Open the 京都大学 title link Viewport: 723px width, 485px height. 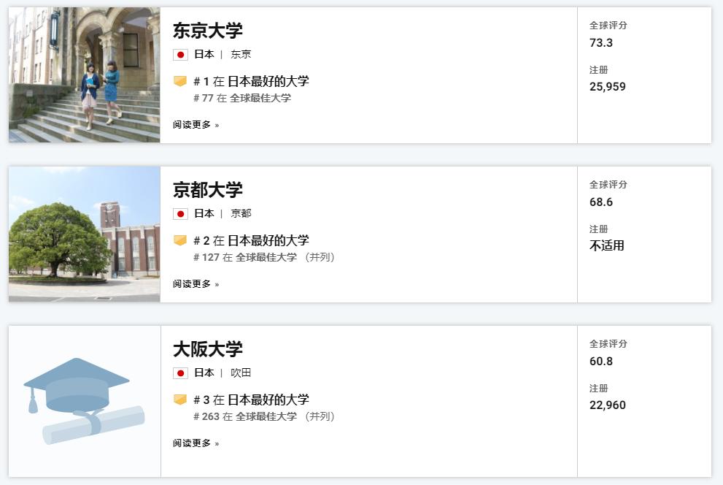pos(207,190)
